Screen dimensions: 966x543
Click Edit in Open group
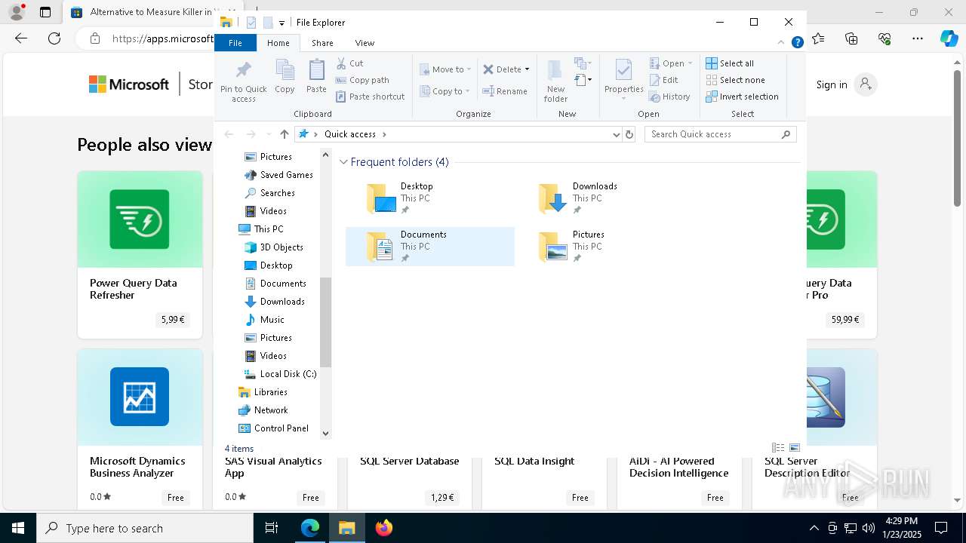pyautogui.click(x=663, y=80)
